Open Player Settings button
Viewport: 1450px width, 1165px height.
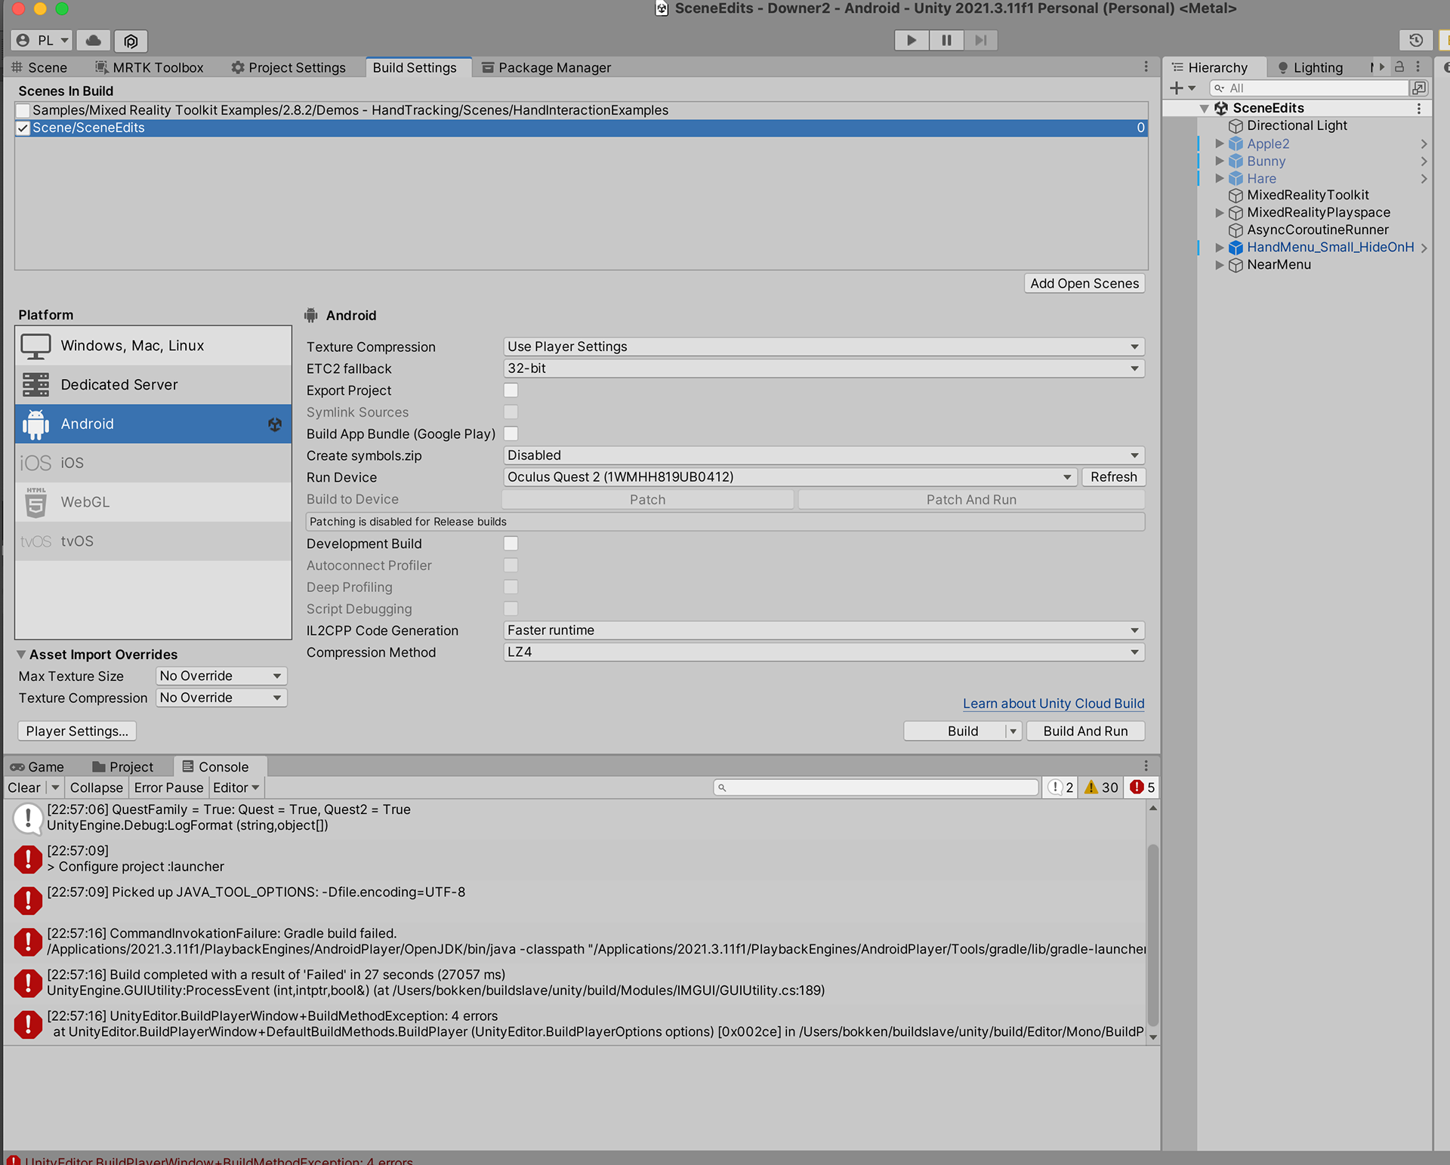[77, 731]
